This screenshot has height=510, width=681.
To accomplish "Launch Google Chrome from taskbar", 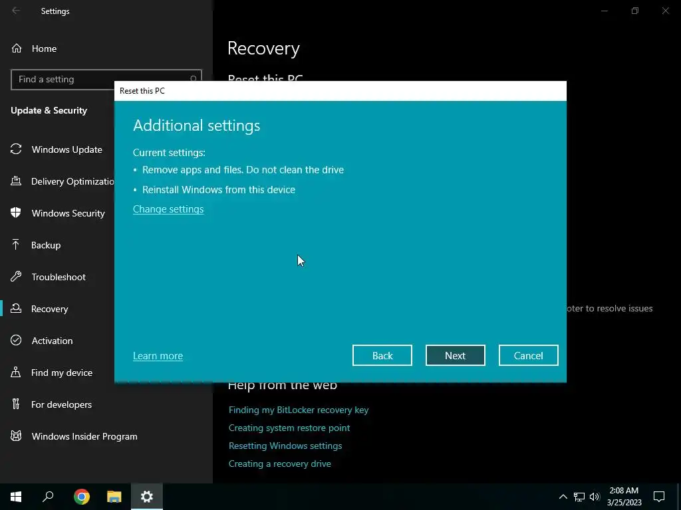I will [82, 497].
